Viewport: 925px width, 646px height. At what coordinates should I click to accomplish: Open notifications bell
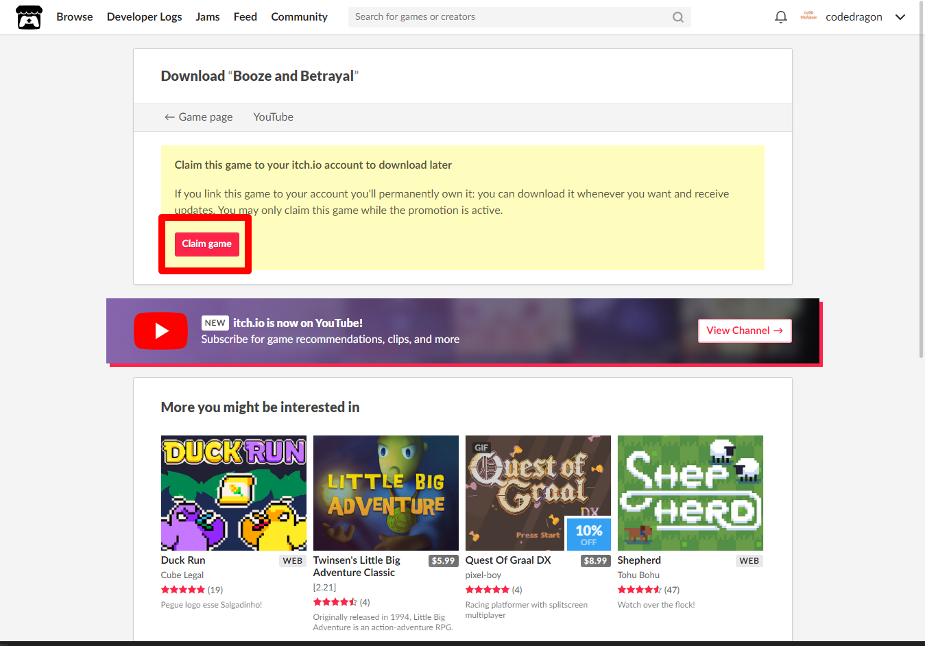click(780, 17)
